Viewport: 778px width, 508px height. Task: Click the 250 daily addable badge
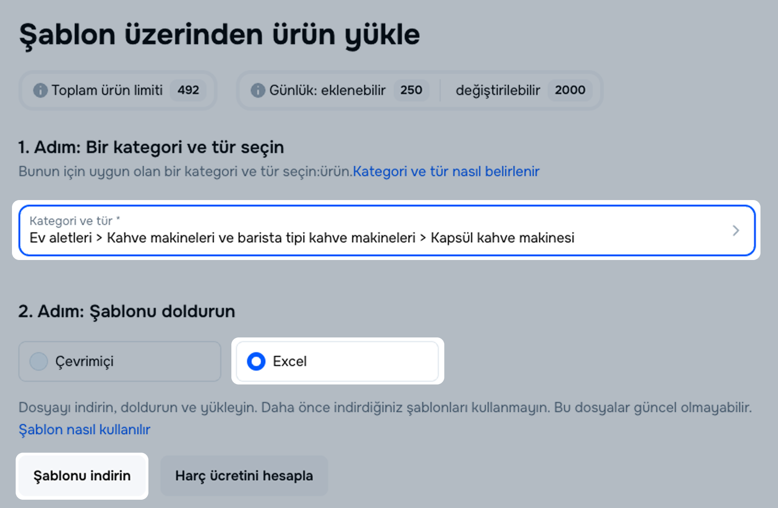[x=411, y=90]
